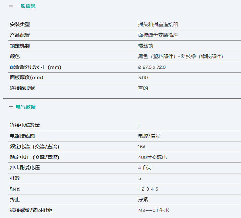Click the Ø 27.0 x 72.0 dimension value
The image size is (241, 218).
tap(152, 67)
